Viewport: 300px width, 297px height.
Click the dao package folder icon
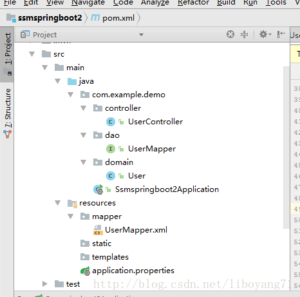coord(98,135)
